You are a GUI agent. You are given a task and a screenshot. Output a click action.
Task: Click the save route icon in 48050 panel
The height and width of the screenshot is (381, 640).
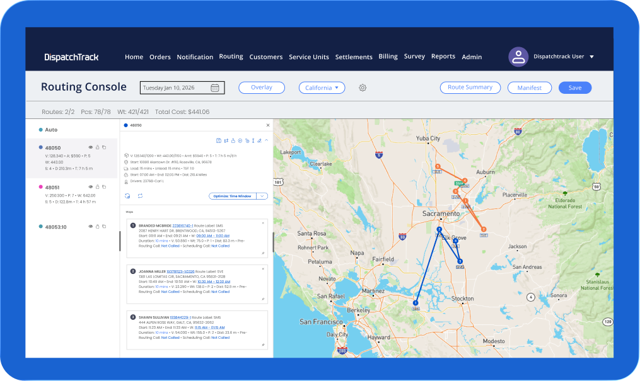click(x=218, y=140)
